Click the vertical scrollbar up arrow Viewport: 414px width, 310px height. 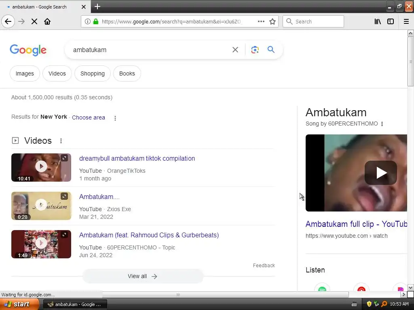click(411, 33)
